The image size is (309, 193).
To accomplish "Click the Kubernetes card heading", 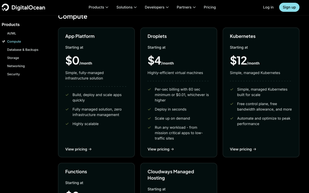I will (243, 36).
